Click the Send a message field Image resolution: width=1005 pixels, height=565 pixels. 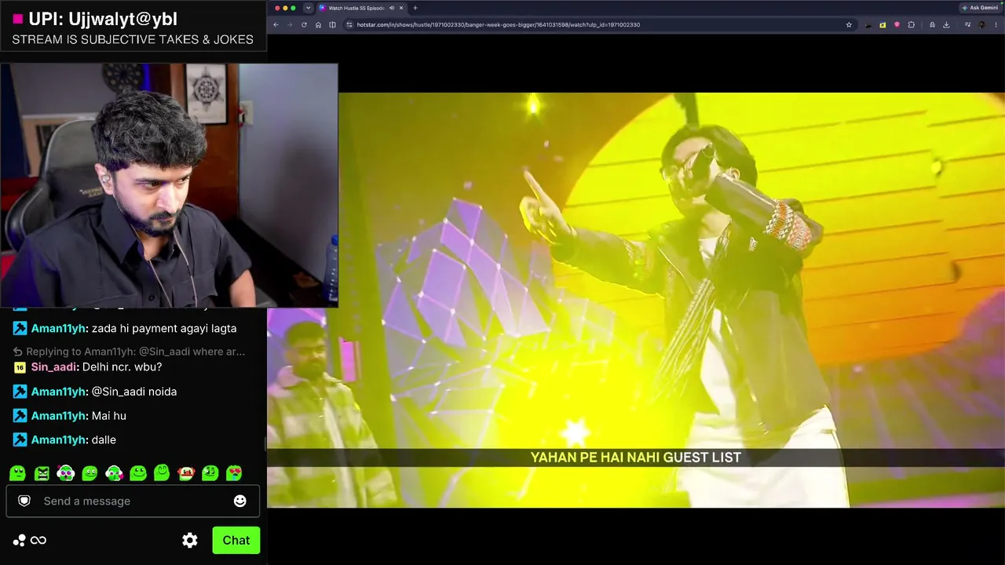coord(133,501)
